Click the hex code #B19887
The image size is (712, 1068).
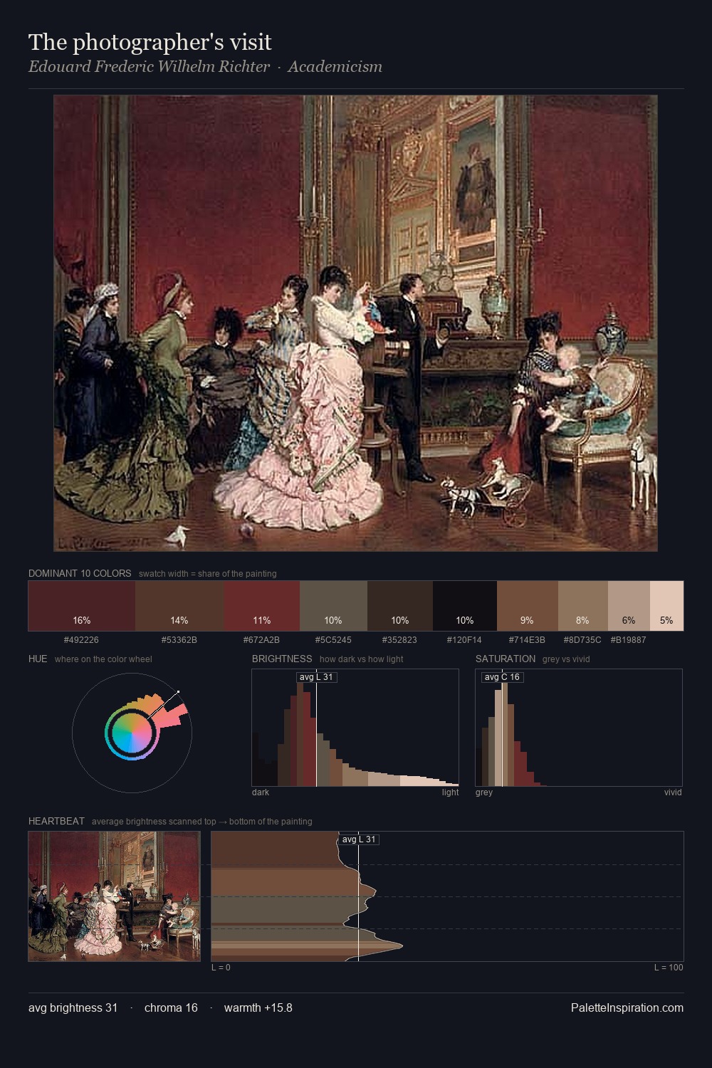(628, 640)
